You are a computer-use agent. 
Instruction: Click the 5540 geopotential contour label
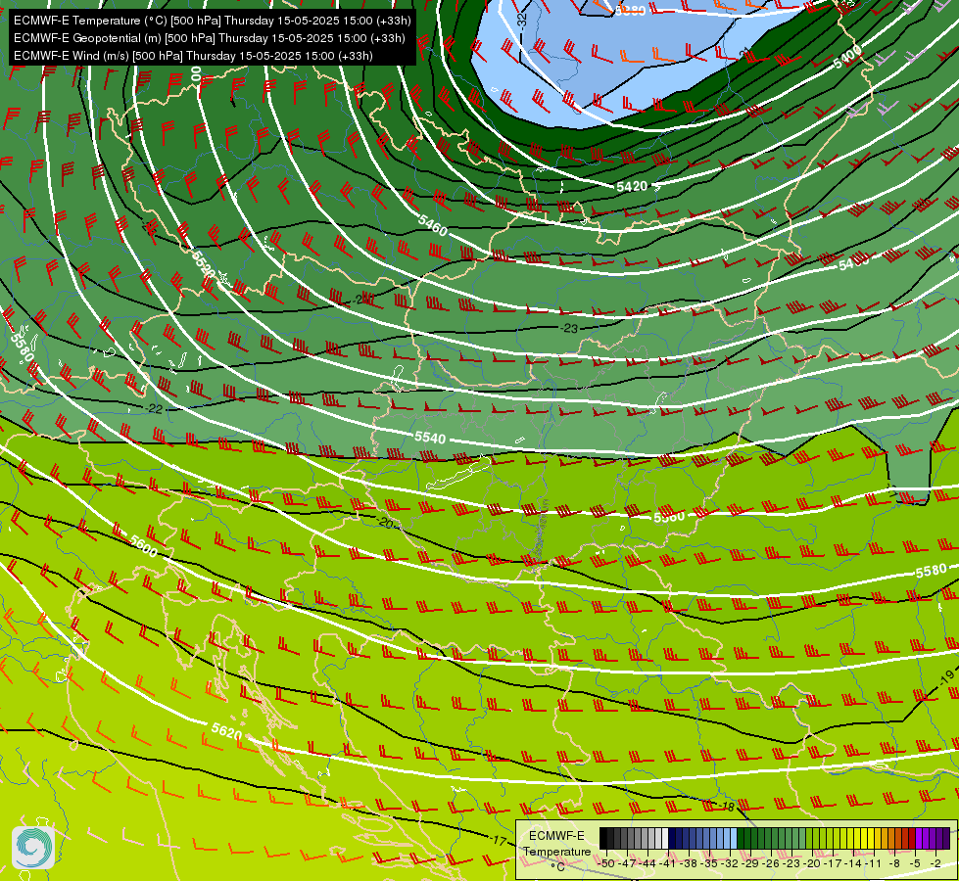[x=430, y=438]
